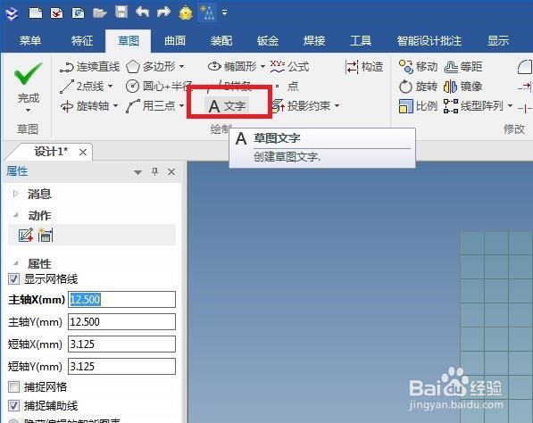Switch to the 焊接 ribbon tab
This screenshot has height=423, width=533.
point(314,41)
